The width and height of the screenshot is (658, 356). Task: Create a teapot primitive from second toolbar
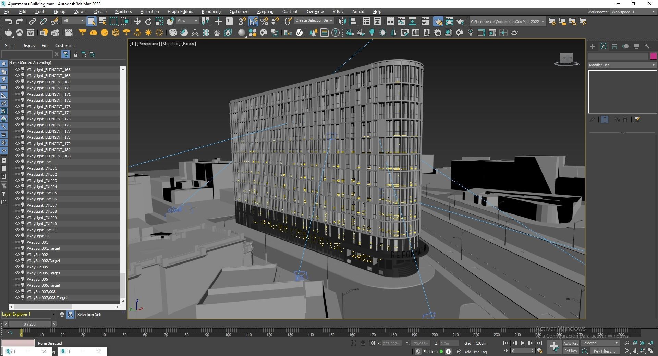(9, 33)
